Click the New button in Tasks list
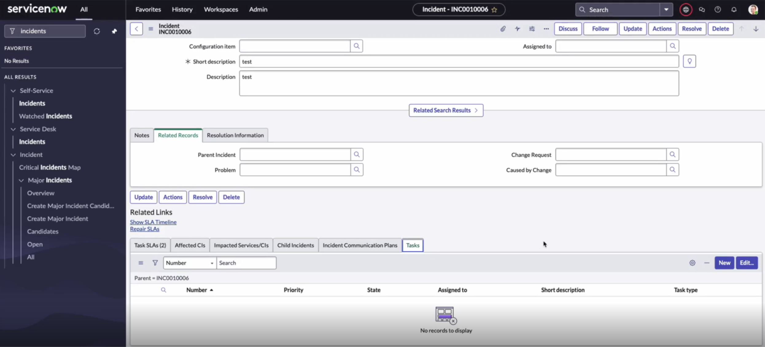Viewport: 765px width, 347px height. (x=724, y=263)
